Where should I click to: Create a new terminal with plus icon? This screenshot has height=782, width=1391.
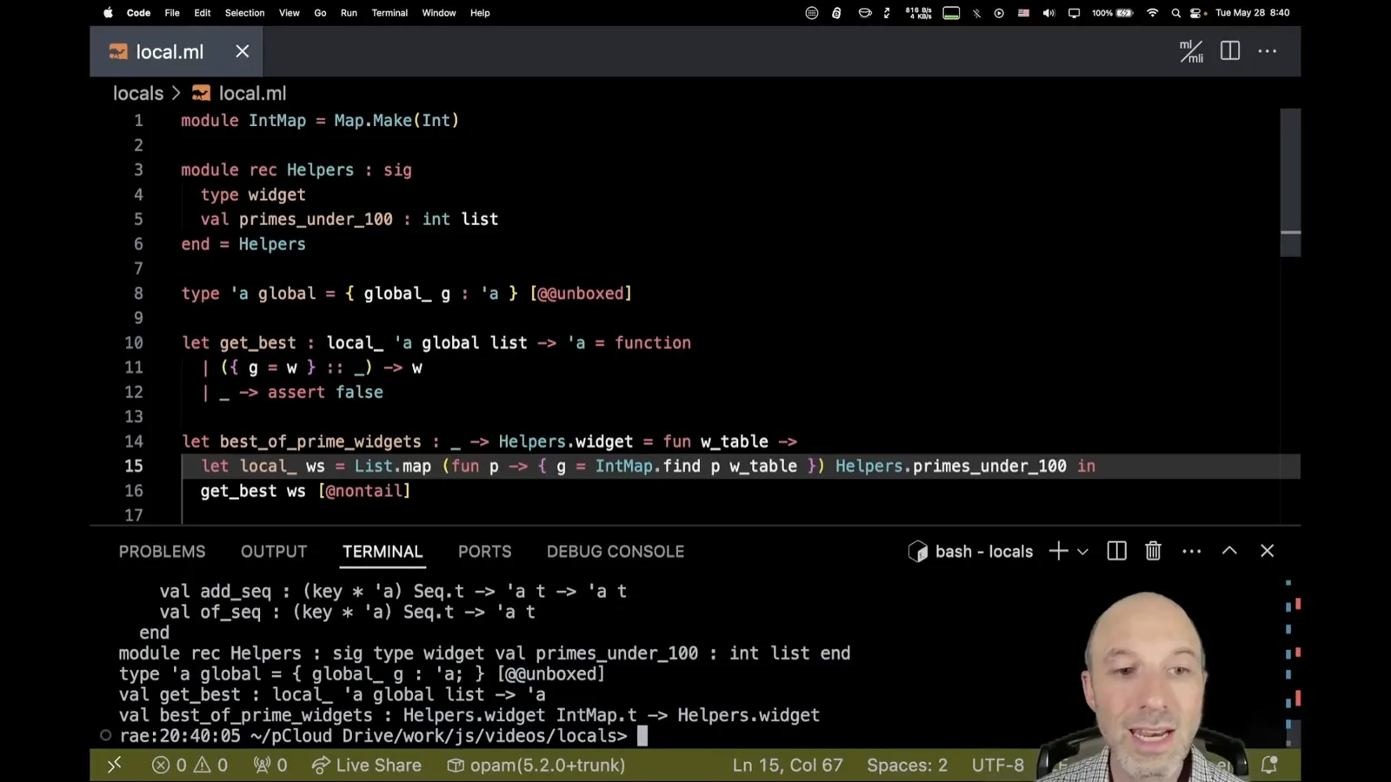click(1058, 551)
